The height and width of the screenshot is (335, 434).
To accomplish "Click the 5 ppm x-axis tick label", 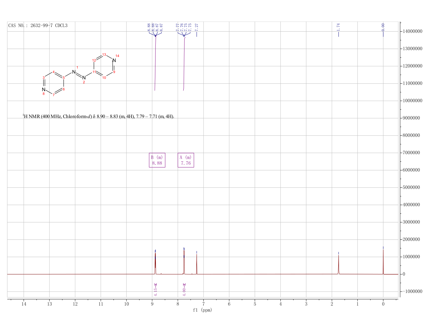I will [255, 304].
